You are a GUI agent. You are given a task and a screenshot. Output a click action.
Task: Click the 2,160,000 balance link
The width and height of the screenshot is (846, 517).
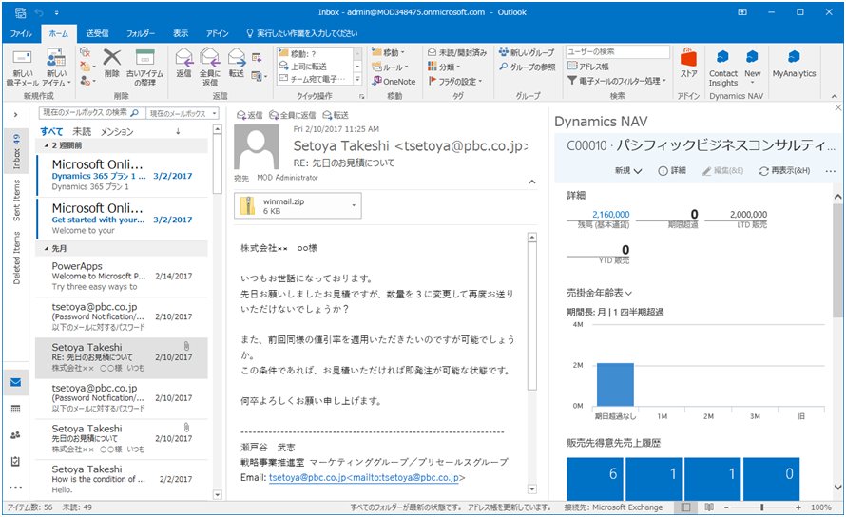611,214
